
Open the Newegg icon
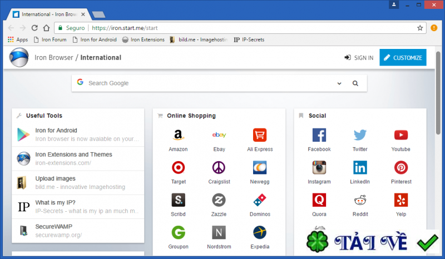[x=260, y=168]
